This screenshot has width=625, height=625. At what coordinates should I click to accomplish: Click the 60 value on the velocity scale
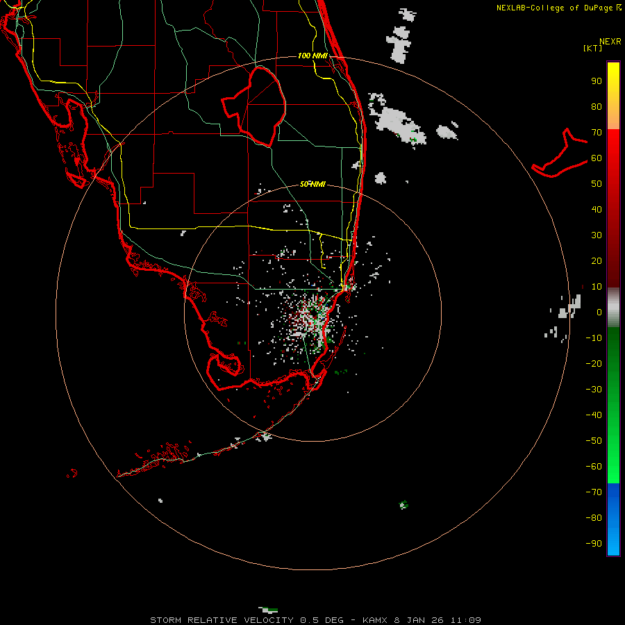[x=597, y=158]
